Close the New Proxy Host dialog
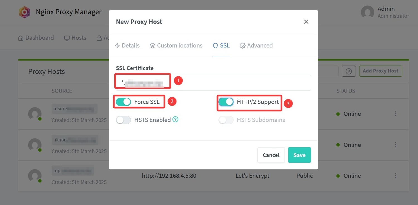The image size is (418, 205). (306, 22)
